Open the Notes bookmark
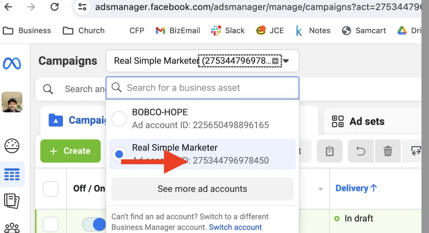Screen dimensions: 429x233 pyautogui.click(x=313, y=30)
